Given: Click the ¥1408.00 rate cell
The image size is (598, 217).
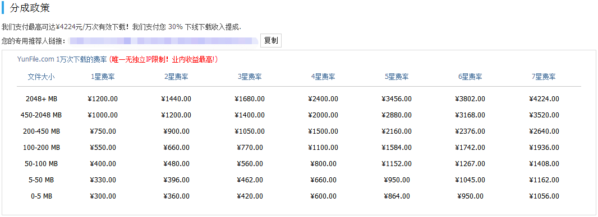Looking at the screenshot, I should click(544, 164).
